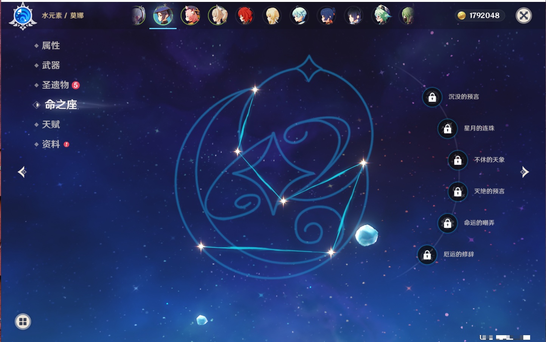Click lock icon for 厄运的修辞
The image size is (546, 342).
tap(427, 255)
